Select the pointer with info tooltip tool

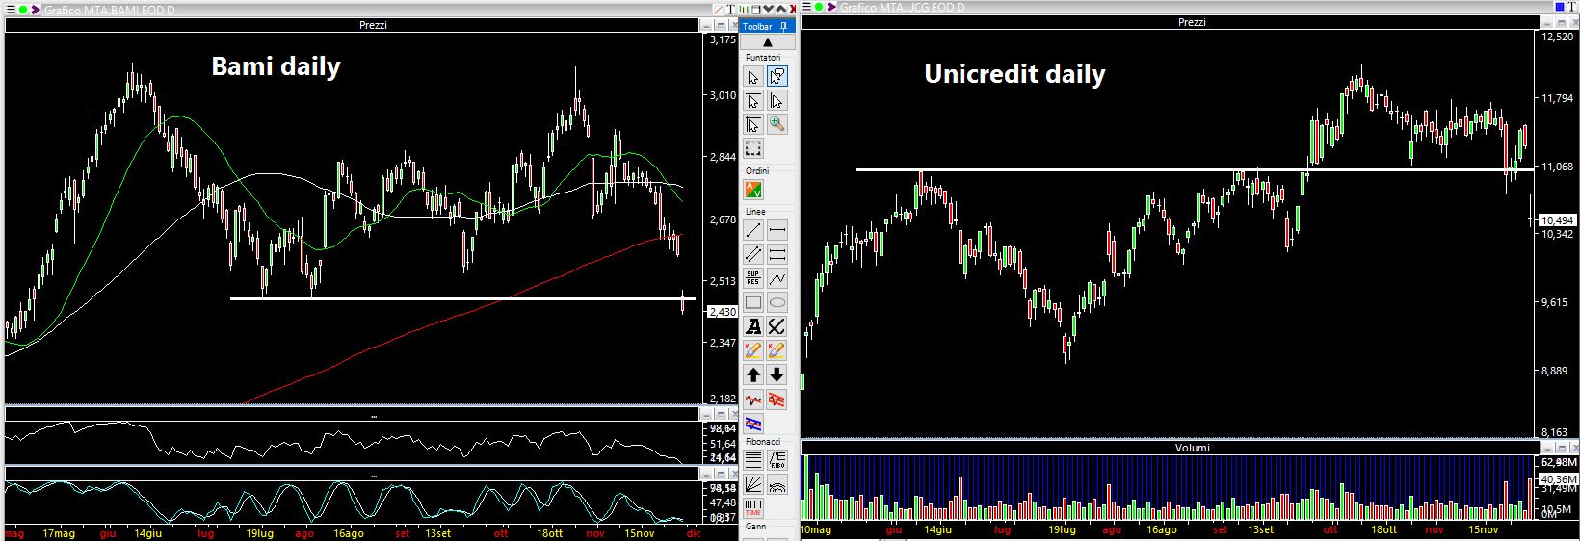tap(777, 76)
